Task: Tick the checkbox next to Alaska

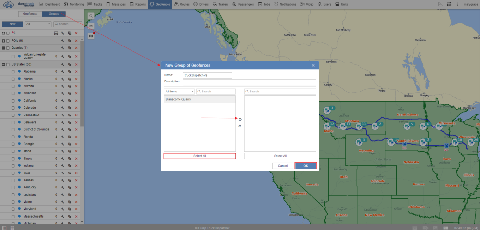Action: pyautogui.click(x=13, y=79)
